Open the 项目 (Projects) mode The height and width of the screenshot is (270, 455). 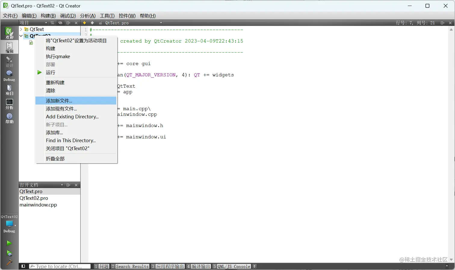coord(9,90)
